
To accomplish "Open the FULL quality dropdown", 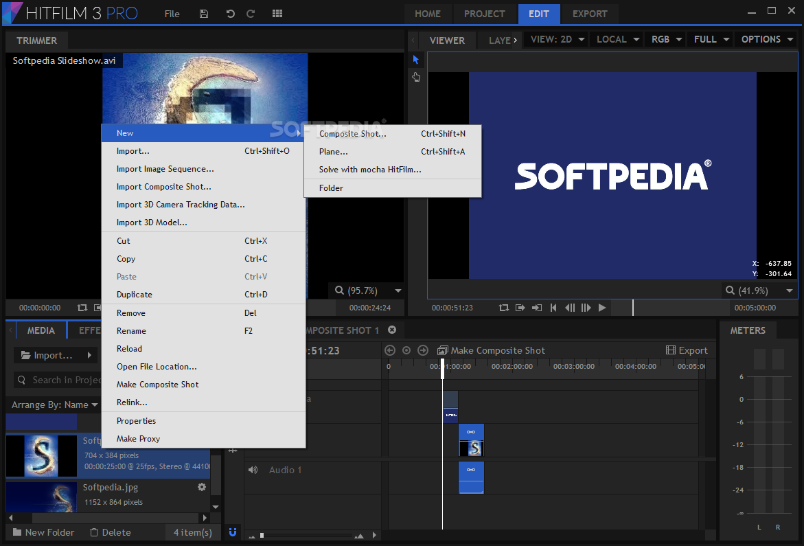I will click(x=711, y=39).
